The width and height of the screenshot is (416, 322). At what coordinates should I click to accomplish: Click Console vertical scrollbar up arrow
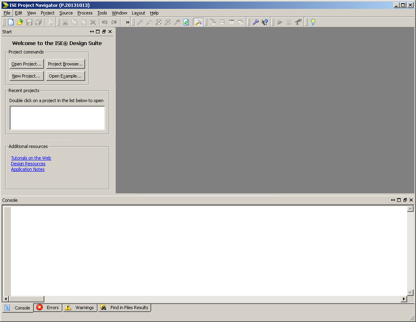pyautogui.click(x=410, y=209)
